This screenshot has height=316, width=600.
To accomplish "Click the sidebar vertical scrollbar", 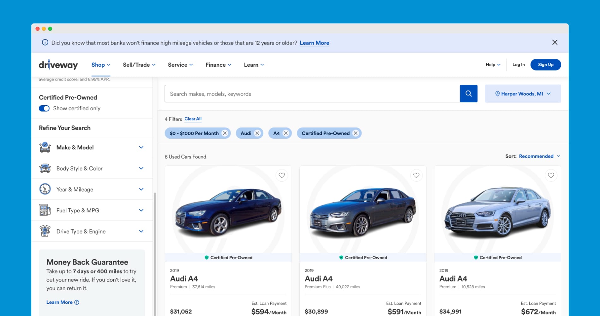I will 155,253.
